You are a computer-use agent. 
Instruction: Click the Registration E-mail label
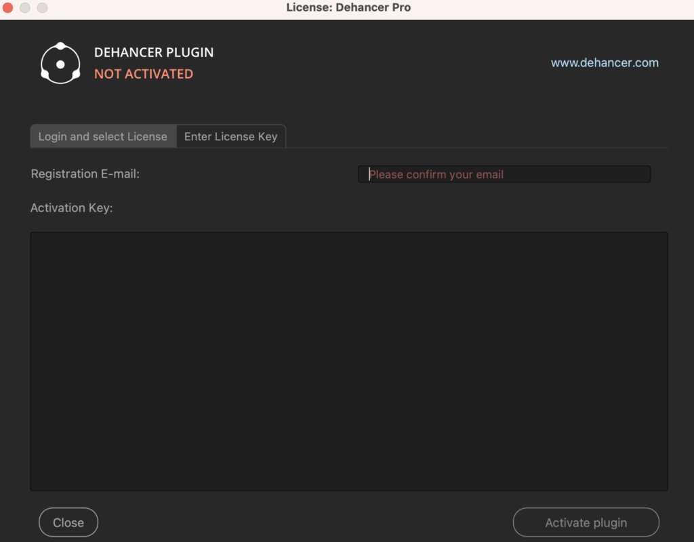coord(85,174)
